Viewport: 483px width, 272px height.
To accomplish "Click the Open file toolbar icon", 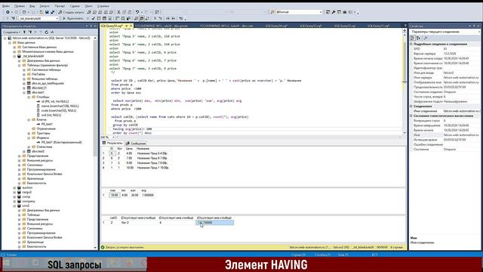I will click(x=42, y=12).
